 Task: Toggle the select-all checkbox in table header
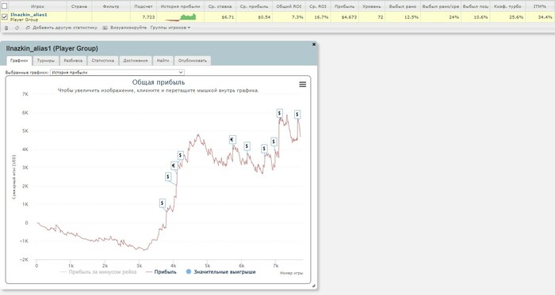pos(4,6)
